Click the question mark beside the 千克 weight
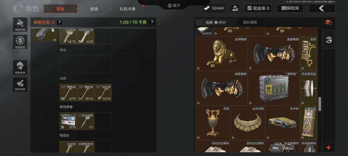348x156 pixels. coord(152,22)
